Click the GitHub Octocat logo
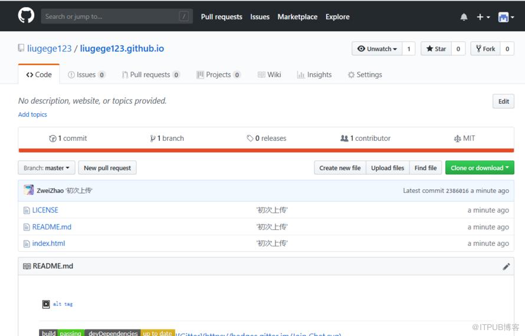The image size is (525, 336). (x=26, y=16)
